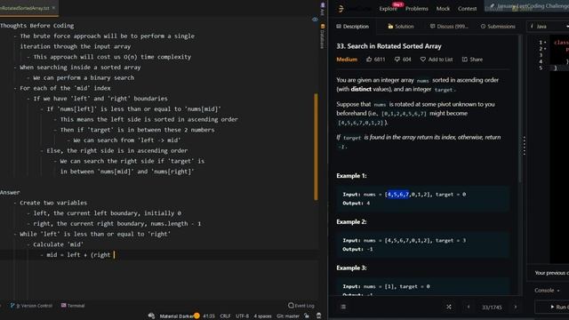
Task: Click the line '- We can perform a binary search'
Action: (81, 77)
